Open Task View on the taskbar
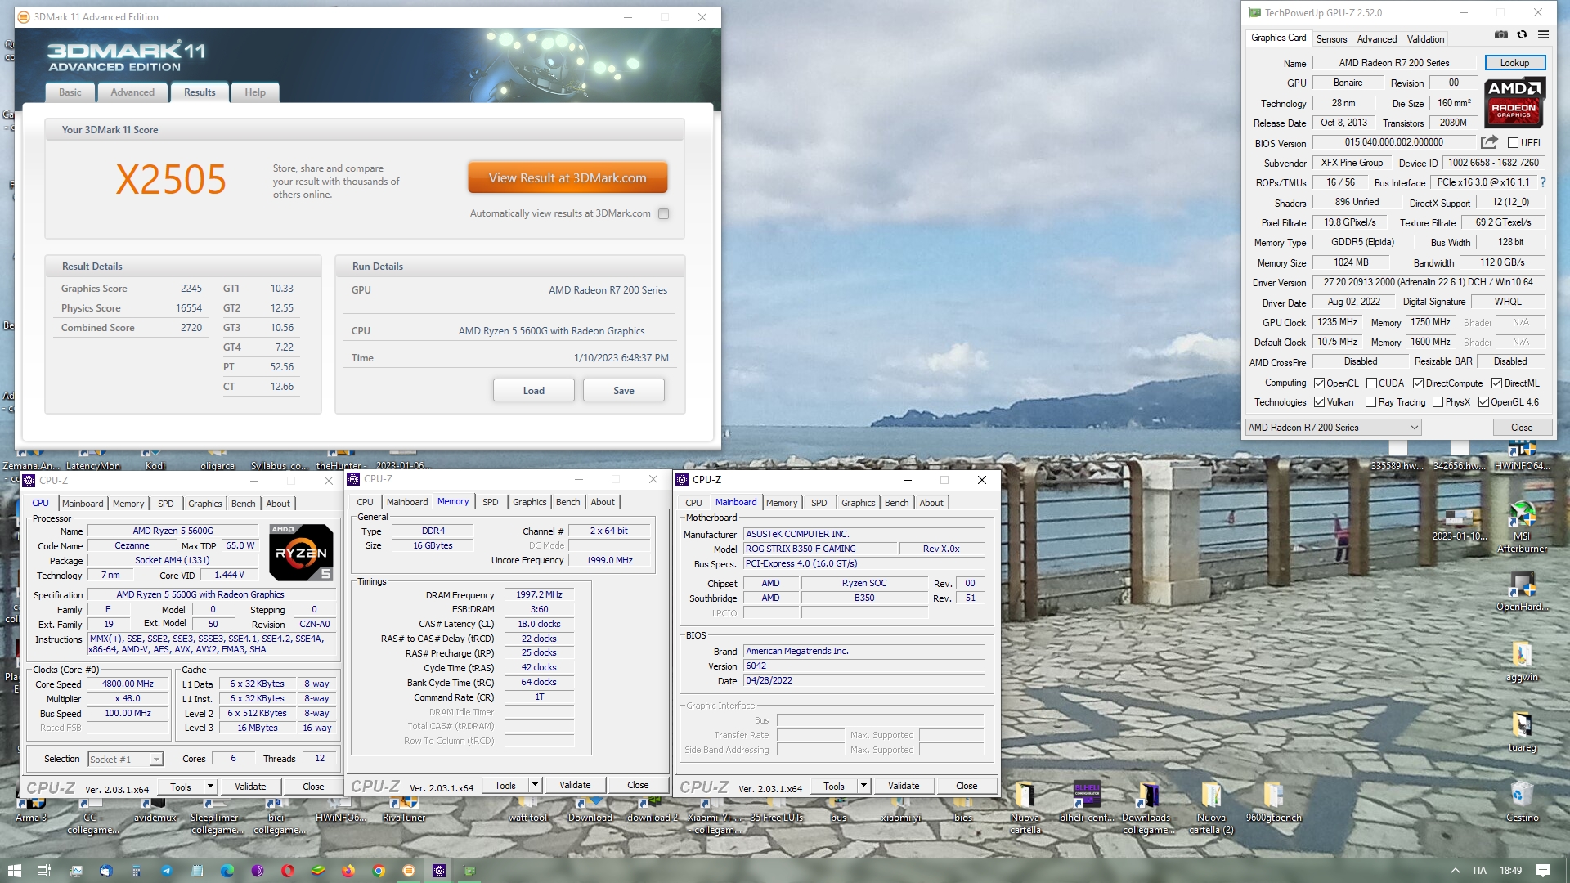1570x883 pixels. [x=44, y=871]
